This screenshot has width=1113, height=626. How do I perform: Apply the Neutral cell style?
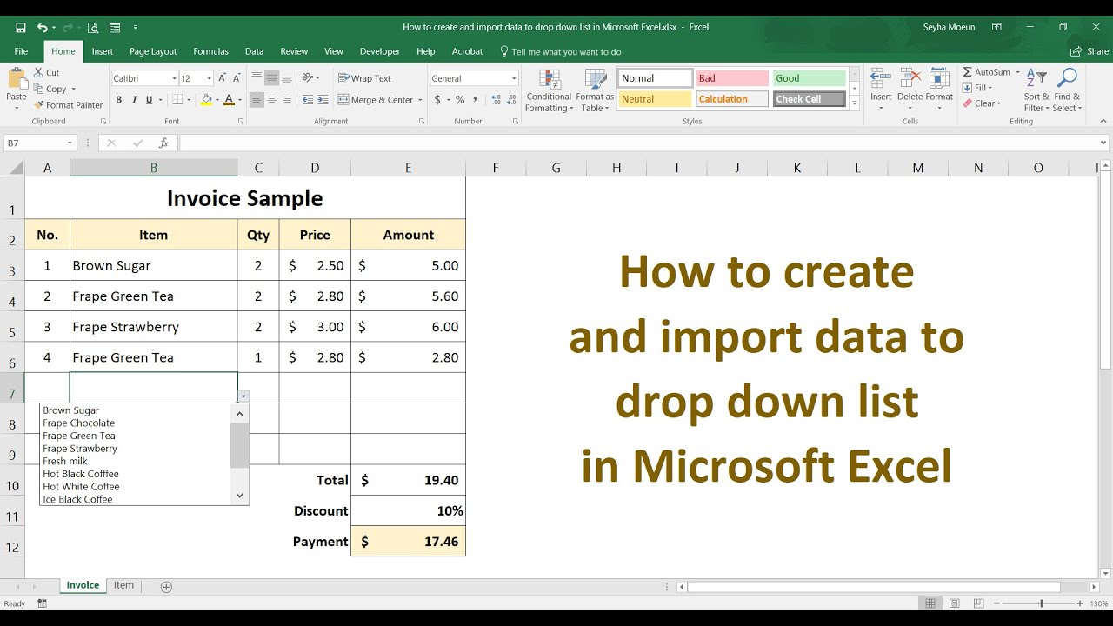click(x=655, y=99)
